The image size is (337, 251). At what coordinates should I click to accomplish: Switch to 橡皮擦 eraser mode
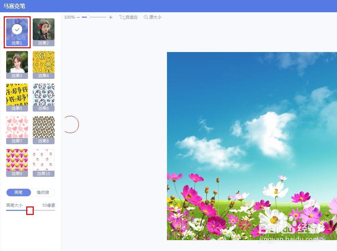coord(43,193)
